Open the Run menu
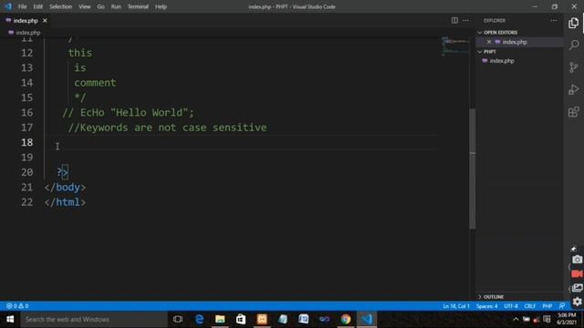 point(116,6)
